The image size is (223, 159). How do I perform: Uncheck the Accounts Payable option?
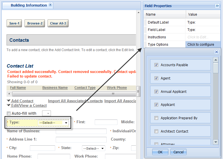pos(156,65)
